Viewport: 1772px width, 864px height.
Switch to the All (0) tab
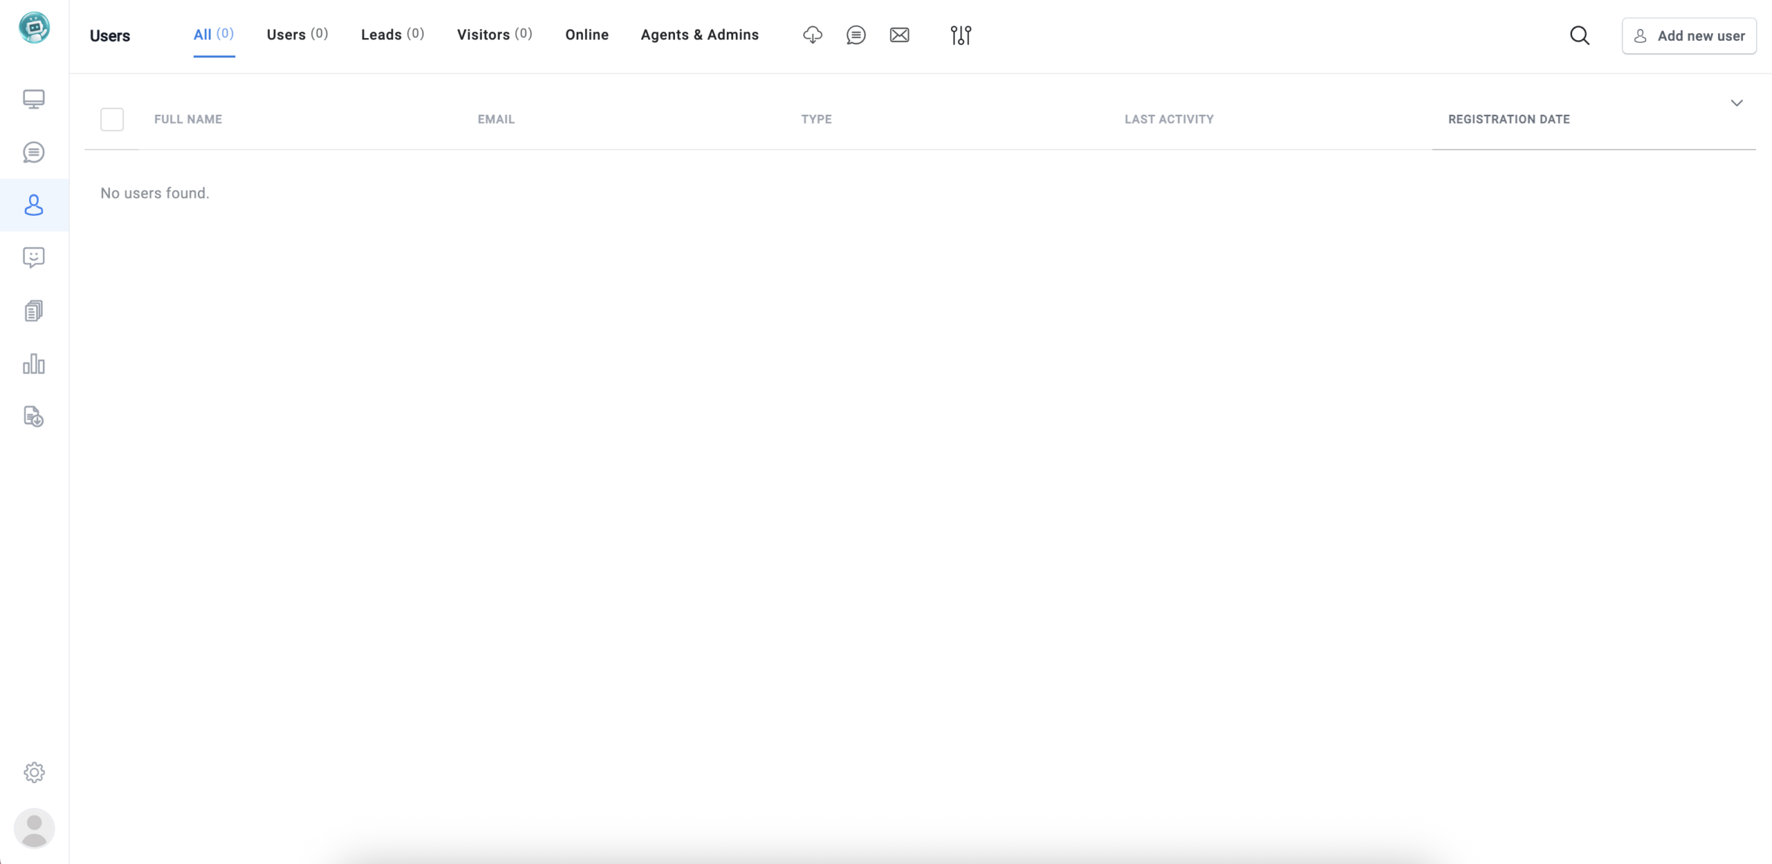[x=214, y=35]
